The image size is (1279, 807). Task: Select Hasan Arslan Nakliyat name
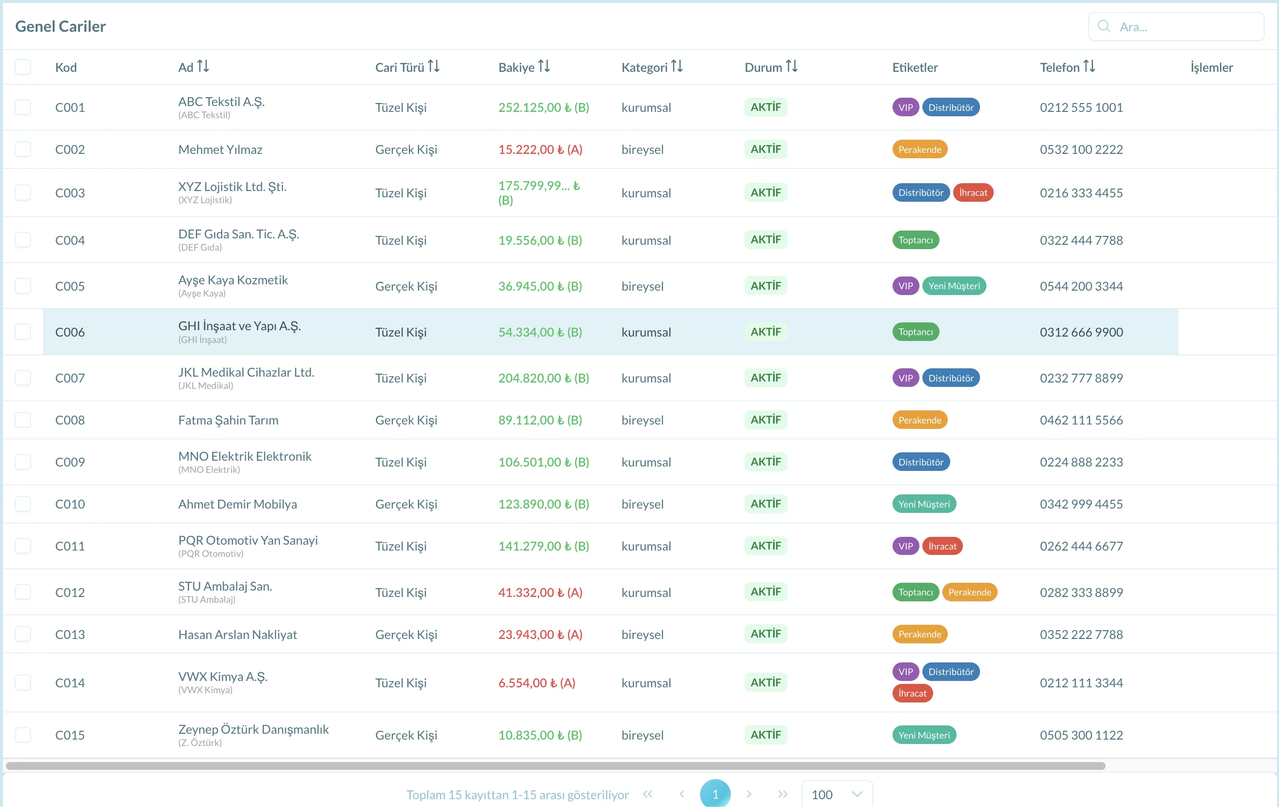tap(237, 635)
